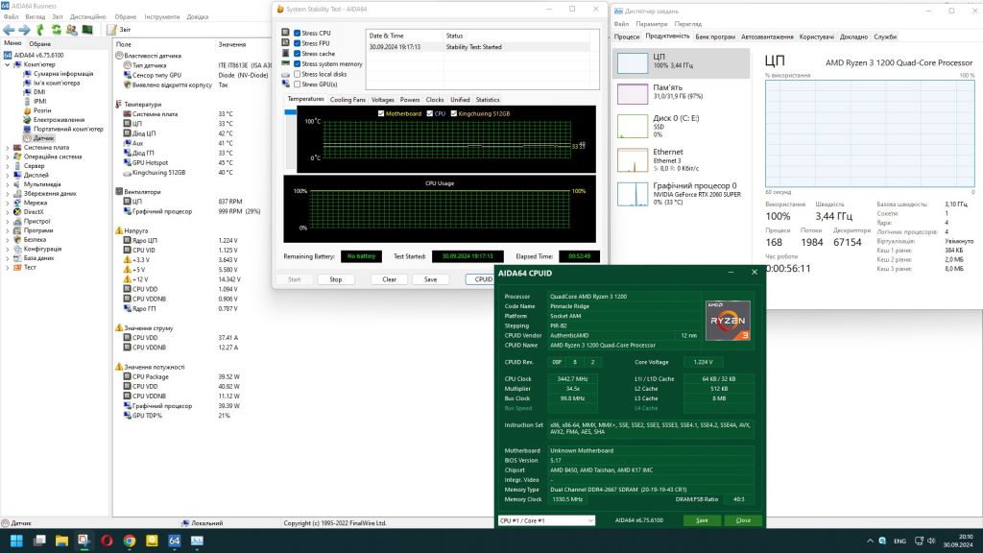Enable Stress local disks checkbox
The image size is (983, 553).
(x=298, y=74)
